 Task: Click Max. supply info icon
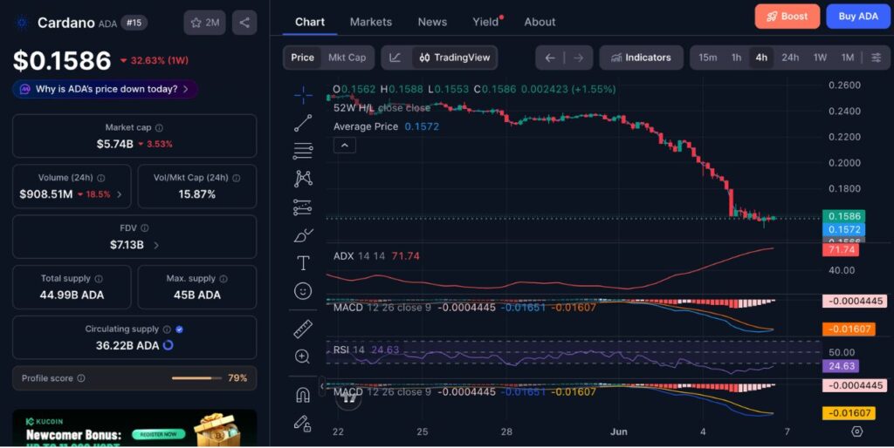pos(223,279)
